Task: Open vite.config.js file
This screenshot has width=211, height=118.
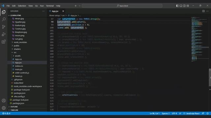Action: click(x=19, y=96)
